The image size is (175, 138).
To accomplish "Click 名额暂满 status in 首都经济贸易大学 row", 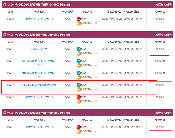I will [x=160, y=73].
